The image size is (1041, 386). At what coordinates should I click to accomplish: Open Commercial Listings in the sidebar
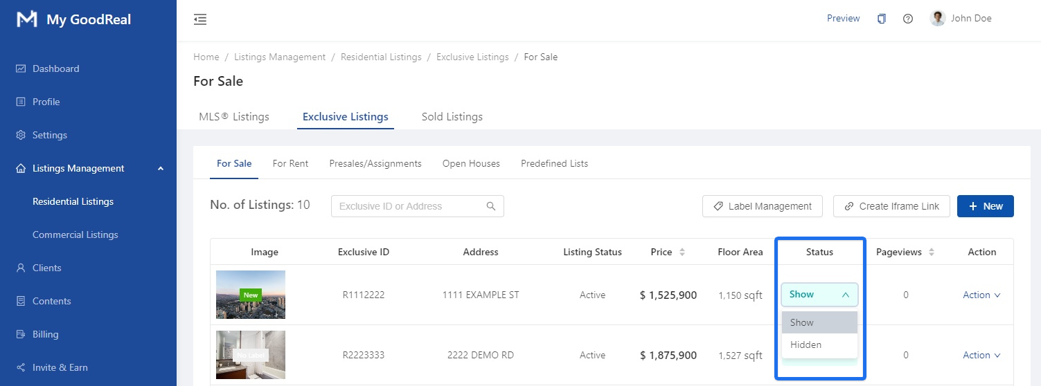(75, 235)
